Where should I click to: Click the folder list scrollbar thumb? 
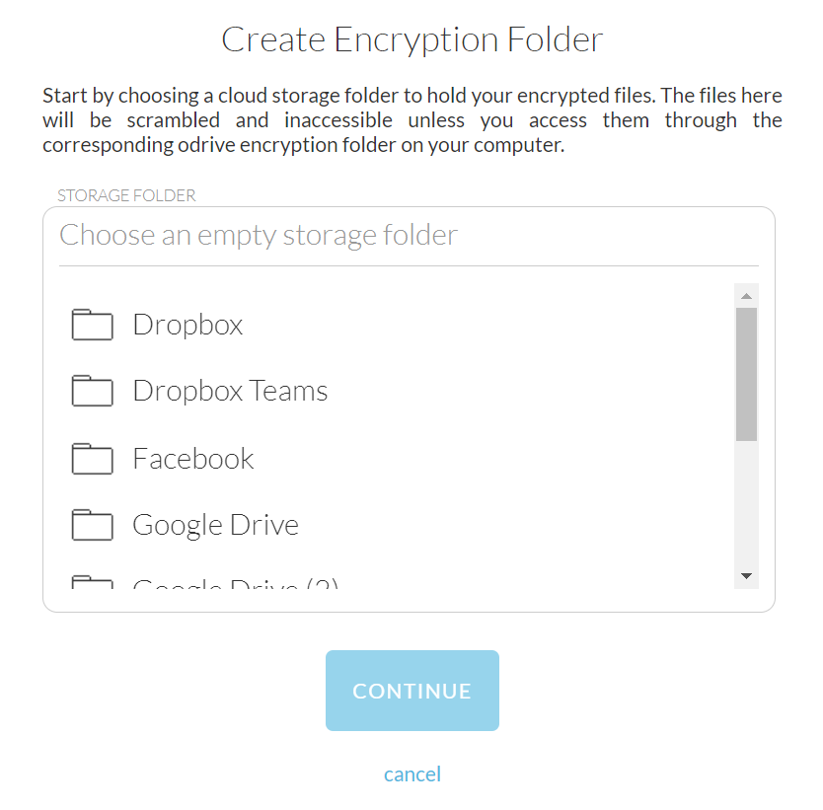coord(746,373)
